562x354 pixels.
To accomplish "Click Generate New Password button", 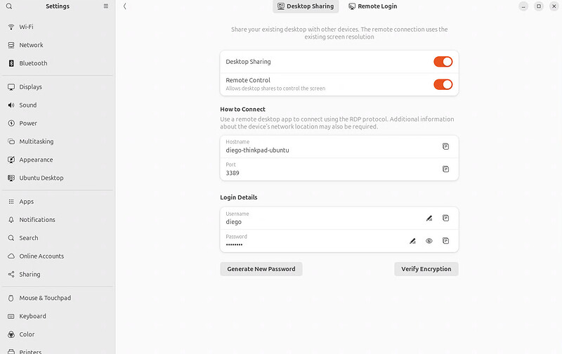I will tap(261, 269).
